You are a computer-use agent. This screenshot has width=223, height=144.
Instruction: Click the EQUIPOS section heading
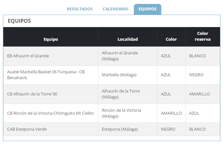coord(19,21)
